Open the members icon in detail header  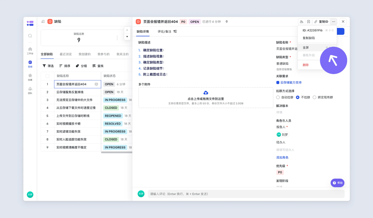point(302,22)
